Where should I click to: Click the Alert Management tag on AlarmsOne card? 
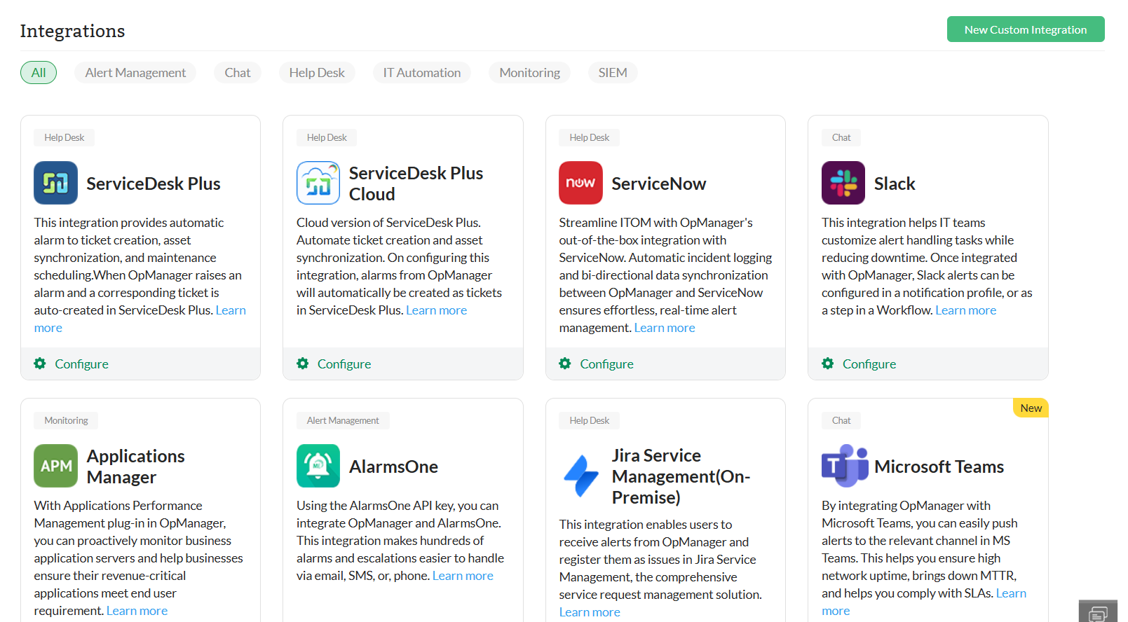(343, 420)
